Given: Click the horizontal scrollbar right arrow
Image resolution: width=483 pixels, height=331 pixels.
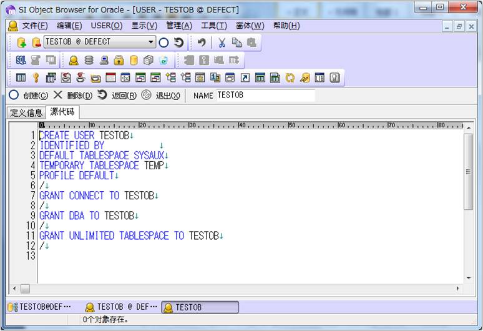Looking at the screenshot, I should [x=457, y=289].
